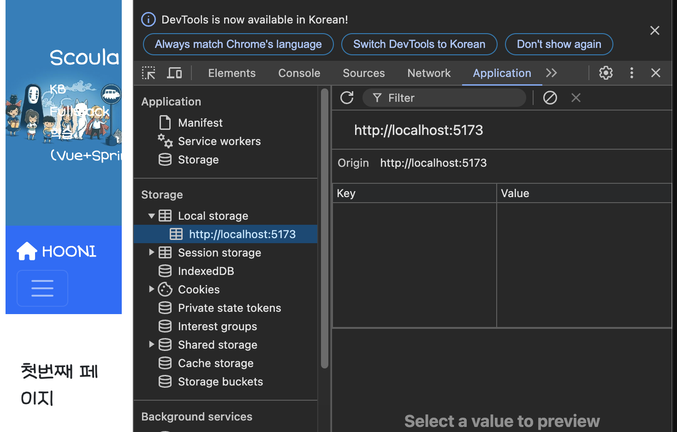Open the DevTools three-dot menu

(x=631, y=73)
